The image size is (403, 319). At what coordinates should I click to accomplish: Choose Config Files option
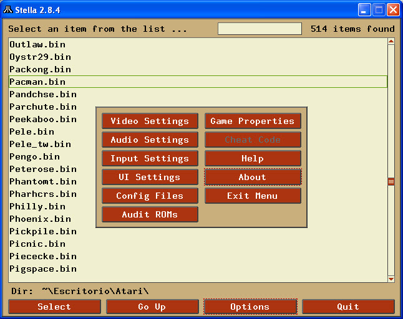(x=150, y=196)
